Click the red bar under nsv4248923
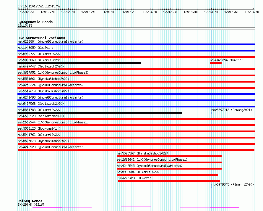The image size is (263, 211). [x=136, y=150]
